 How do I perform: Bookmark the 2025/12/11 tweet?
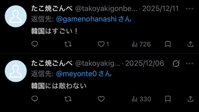click(x=168, y=44)
